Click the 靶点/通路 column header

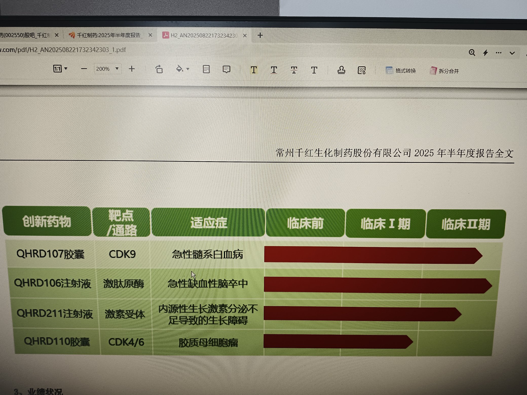pyautogui.click(x=121, y=222)
